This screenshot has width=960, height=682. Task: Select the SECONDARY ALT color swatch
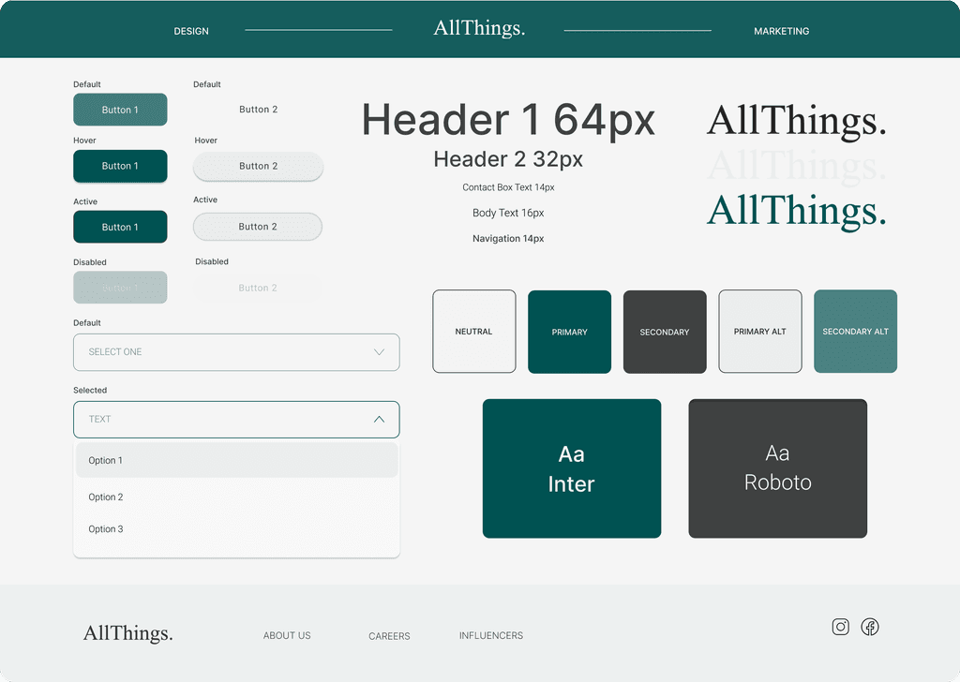[x=855, y=332]
